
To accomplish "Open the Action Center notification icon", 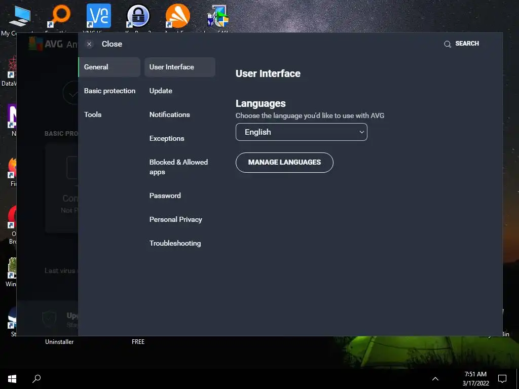I will [502, 379].
